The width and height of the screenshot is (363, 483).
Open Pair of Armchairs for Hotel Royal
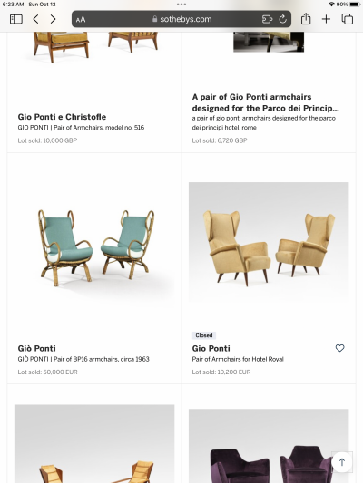point(238,359)
